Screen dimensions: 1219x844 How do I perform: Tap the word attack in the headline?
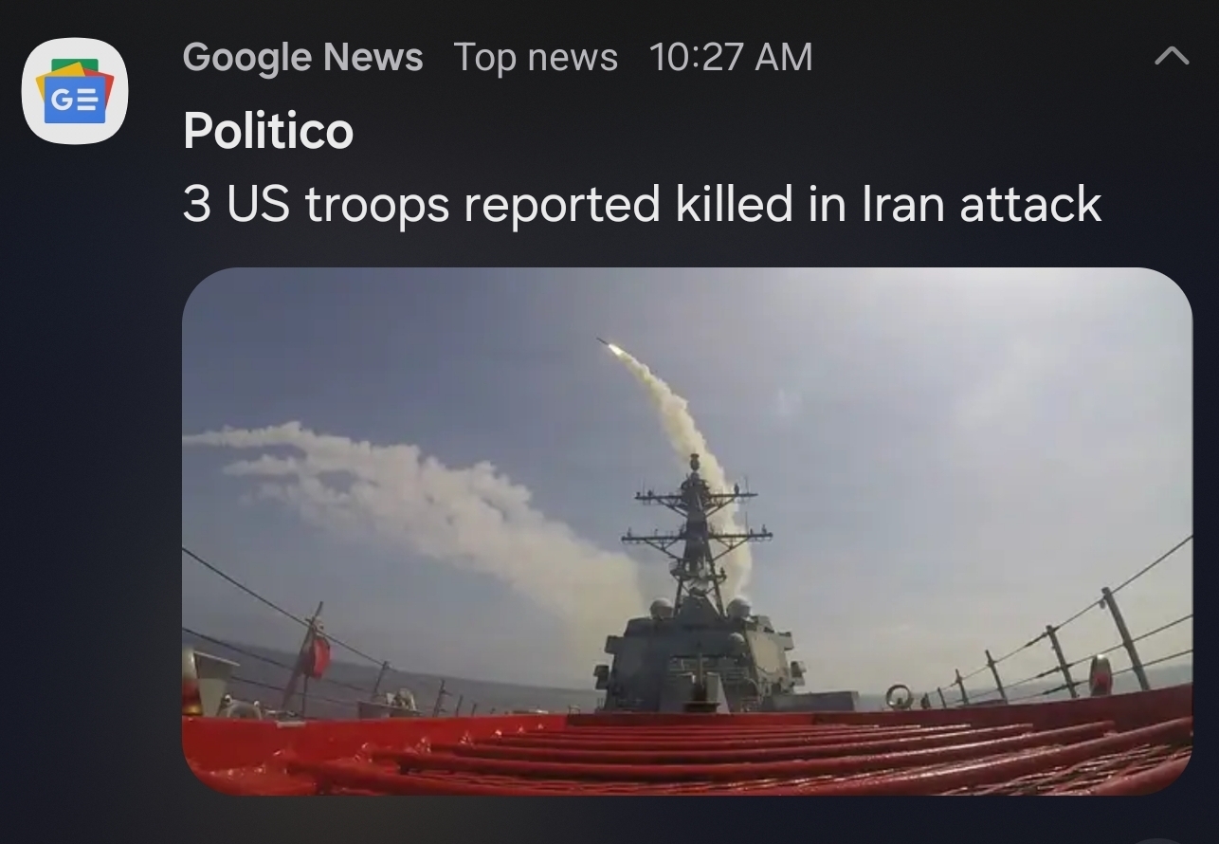click(x=1030, y=205)
